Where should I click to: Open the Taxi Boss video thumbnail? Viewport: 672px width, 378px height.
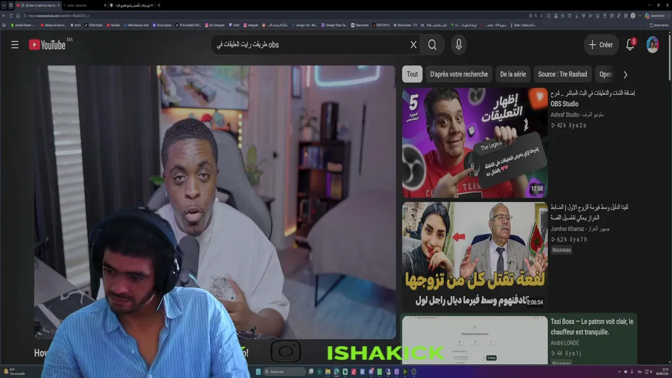pyautogui.click(x=475, y=340)
